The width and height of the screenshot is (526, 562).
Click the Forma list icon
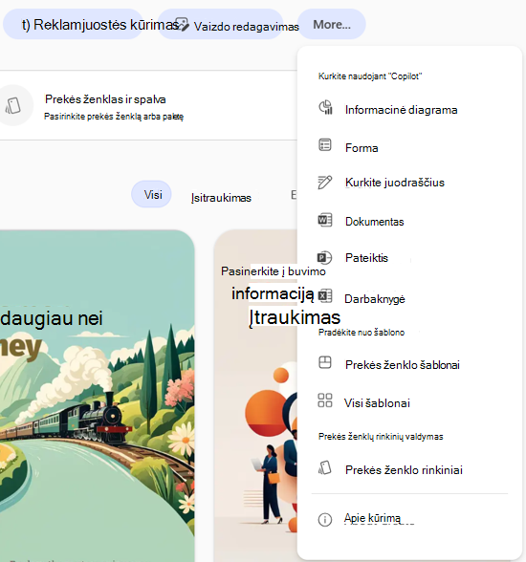pos(325,145)
